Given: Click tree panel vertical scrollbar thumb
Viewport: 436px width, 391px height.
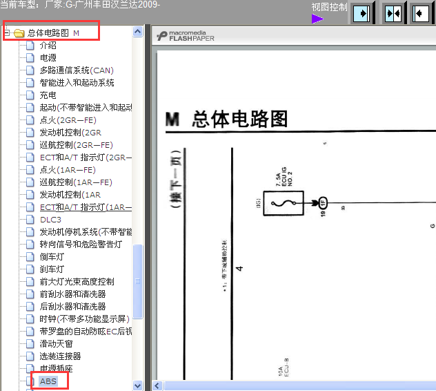Looking at the screenshot, I should [x=138, y=281].
